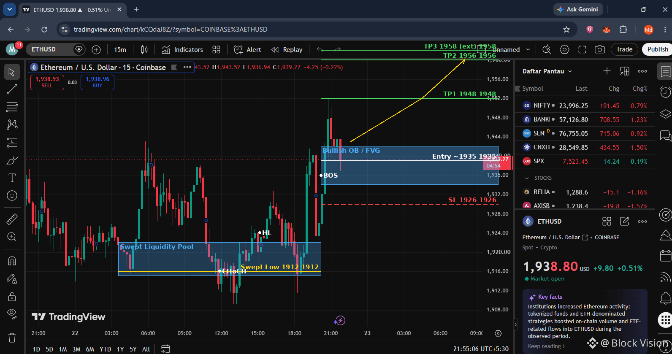672x354 pixels.
Task: Click the 1,938.93 SELL button
Action: click(x=47, y=82)
